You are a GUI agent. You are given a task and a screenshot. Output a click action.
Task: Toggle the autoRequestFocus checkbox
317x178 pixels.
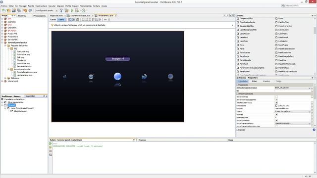pos(276,102)
